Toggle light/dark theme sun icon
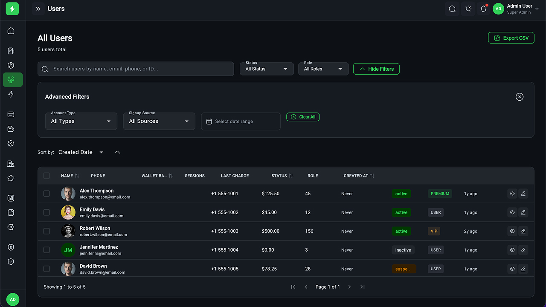The width and height of the screenshot is (546, 307). click(468, 9)
